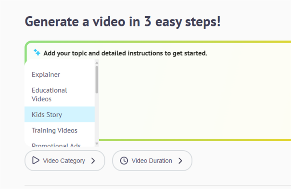291x189 pixels.
Task: Click the 'Generate a video' page heading
Action: pyautogui.click(x=123, y=22)
